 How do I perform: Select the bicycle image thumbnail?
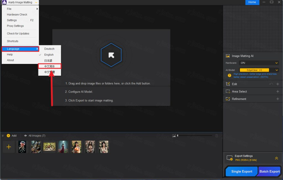point(49,147)
